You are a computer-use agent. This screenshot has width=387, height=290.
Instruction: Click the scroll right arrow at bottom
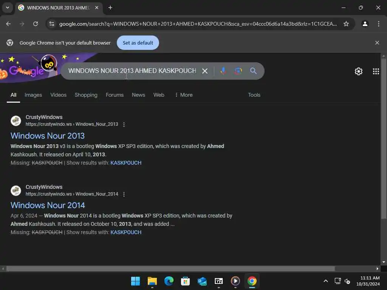377,268
